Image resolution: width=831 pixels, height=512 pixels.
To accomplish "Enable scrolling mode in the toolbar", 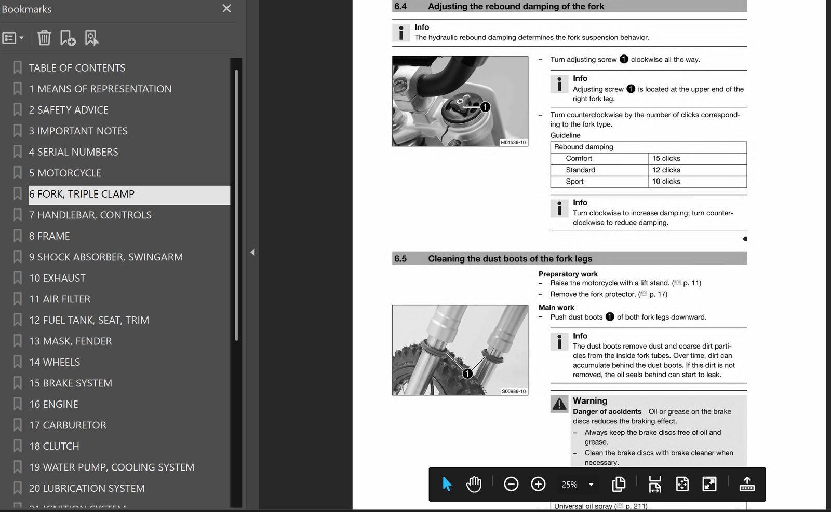I will (655, 484).
